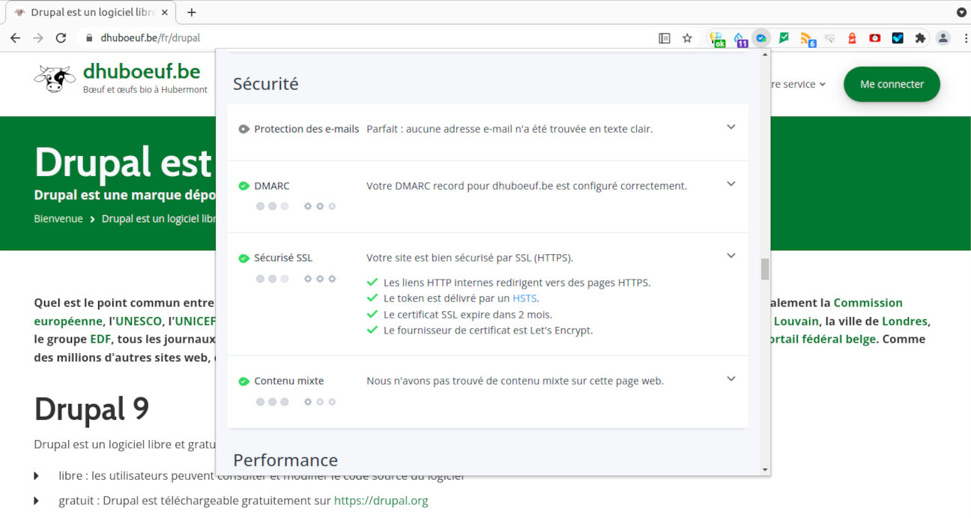Bookmark this page with the star icon
The height and width of the screenshot is (518, 971).
click(687, 38)
